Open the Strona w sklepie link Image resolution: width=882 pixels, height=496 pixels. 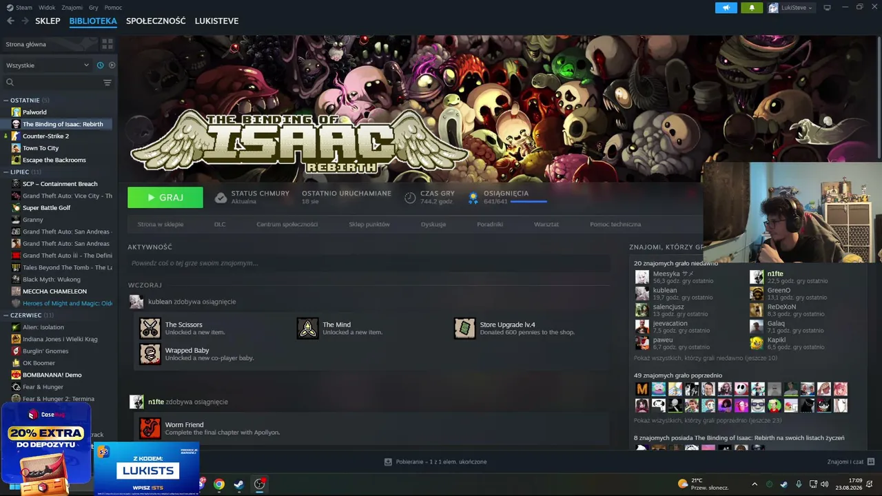coord(161,225)
